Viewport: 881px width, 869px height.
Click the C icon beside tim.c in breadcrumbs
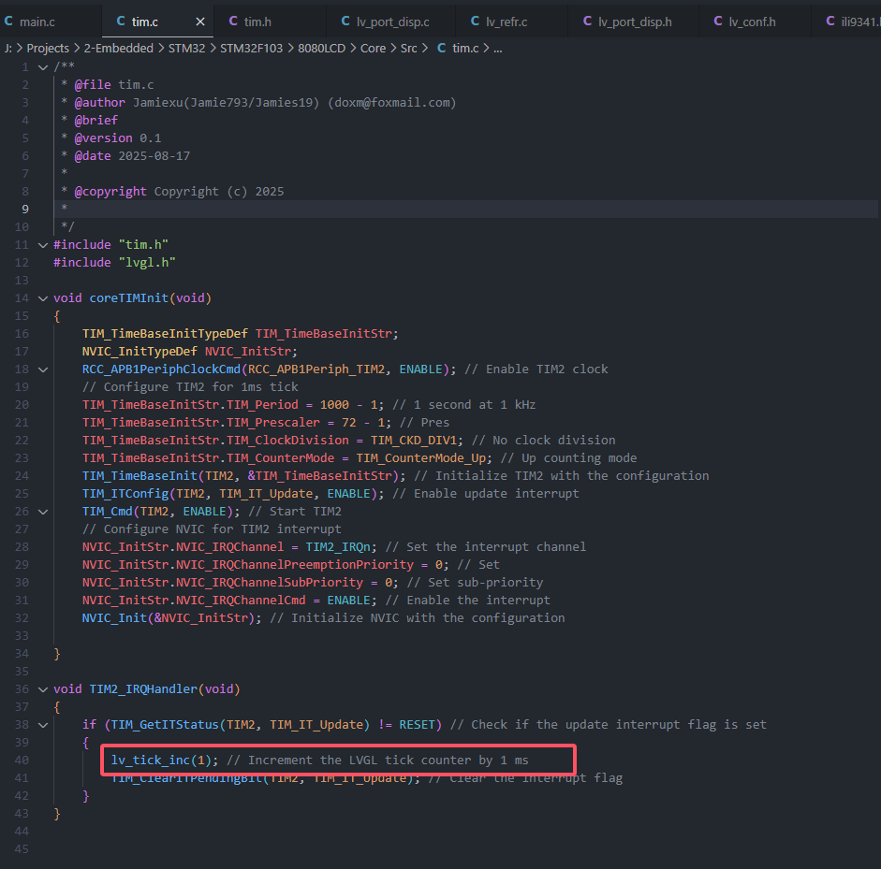(442, 49)
